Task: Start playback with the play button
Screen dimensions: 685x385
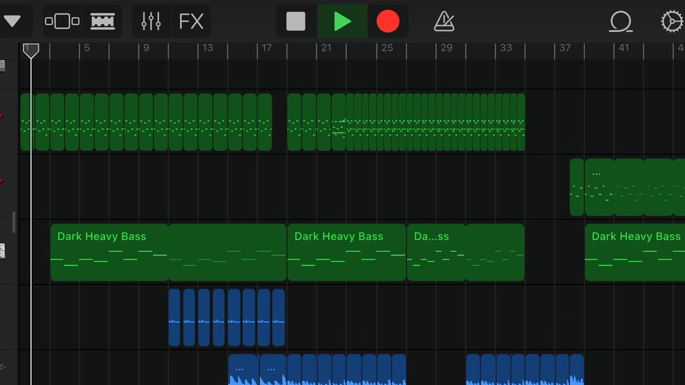Action: coord(342,21)
